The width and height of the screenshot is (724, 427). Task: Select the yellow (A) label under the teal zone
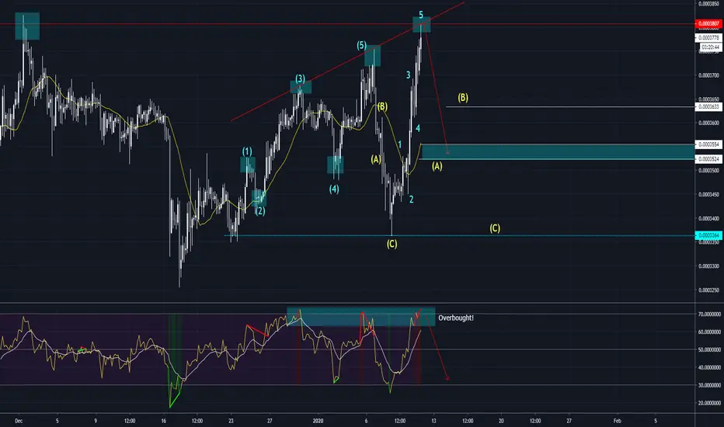(x=437, y=165)
